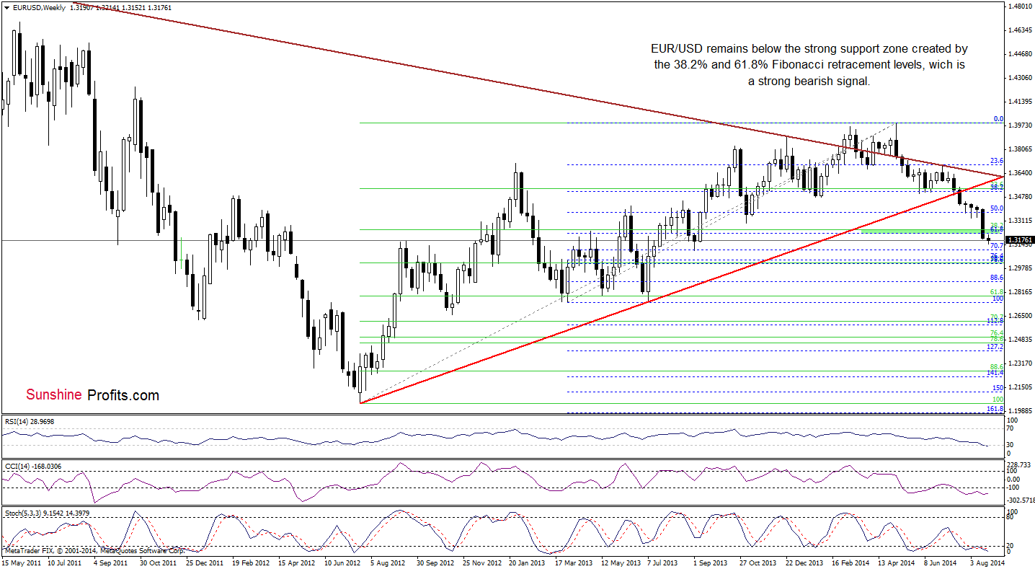Screen dimensions: 1035x569
Task: Click the date label 13 Apr 2014
Action: pos(898,561)
